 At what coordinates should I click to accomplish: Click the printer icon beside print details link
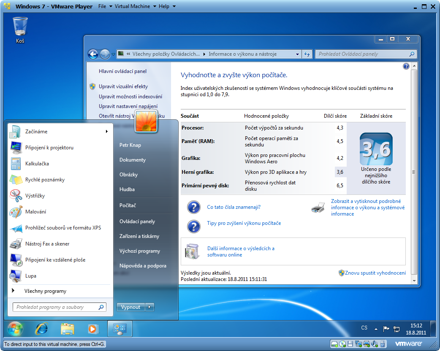318,208
